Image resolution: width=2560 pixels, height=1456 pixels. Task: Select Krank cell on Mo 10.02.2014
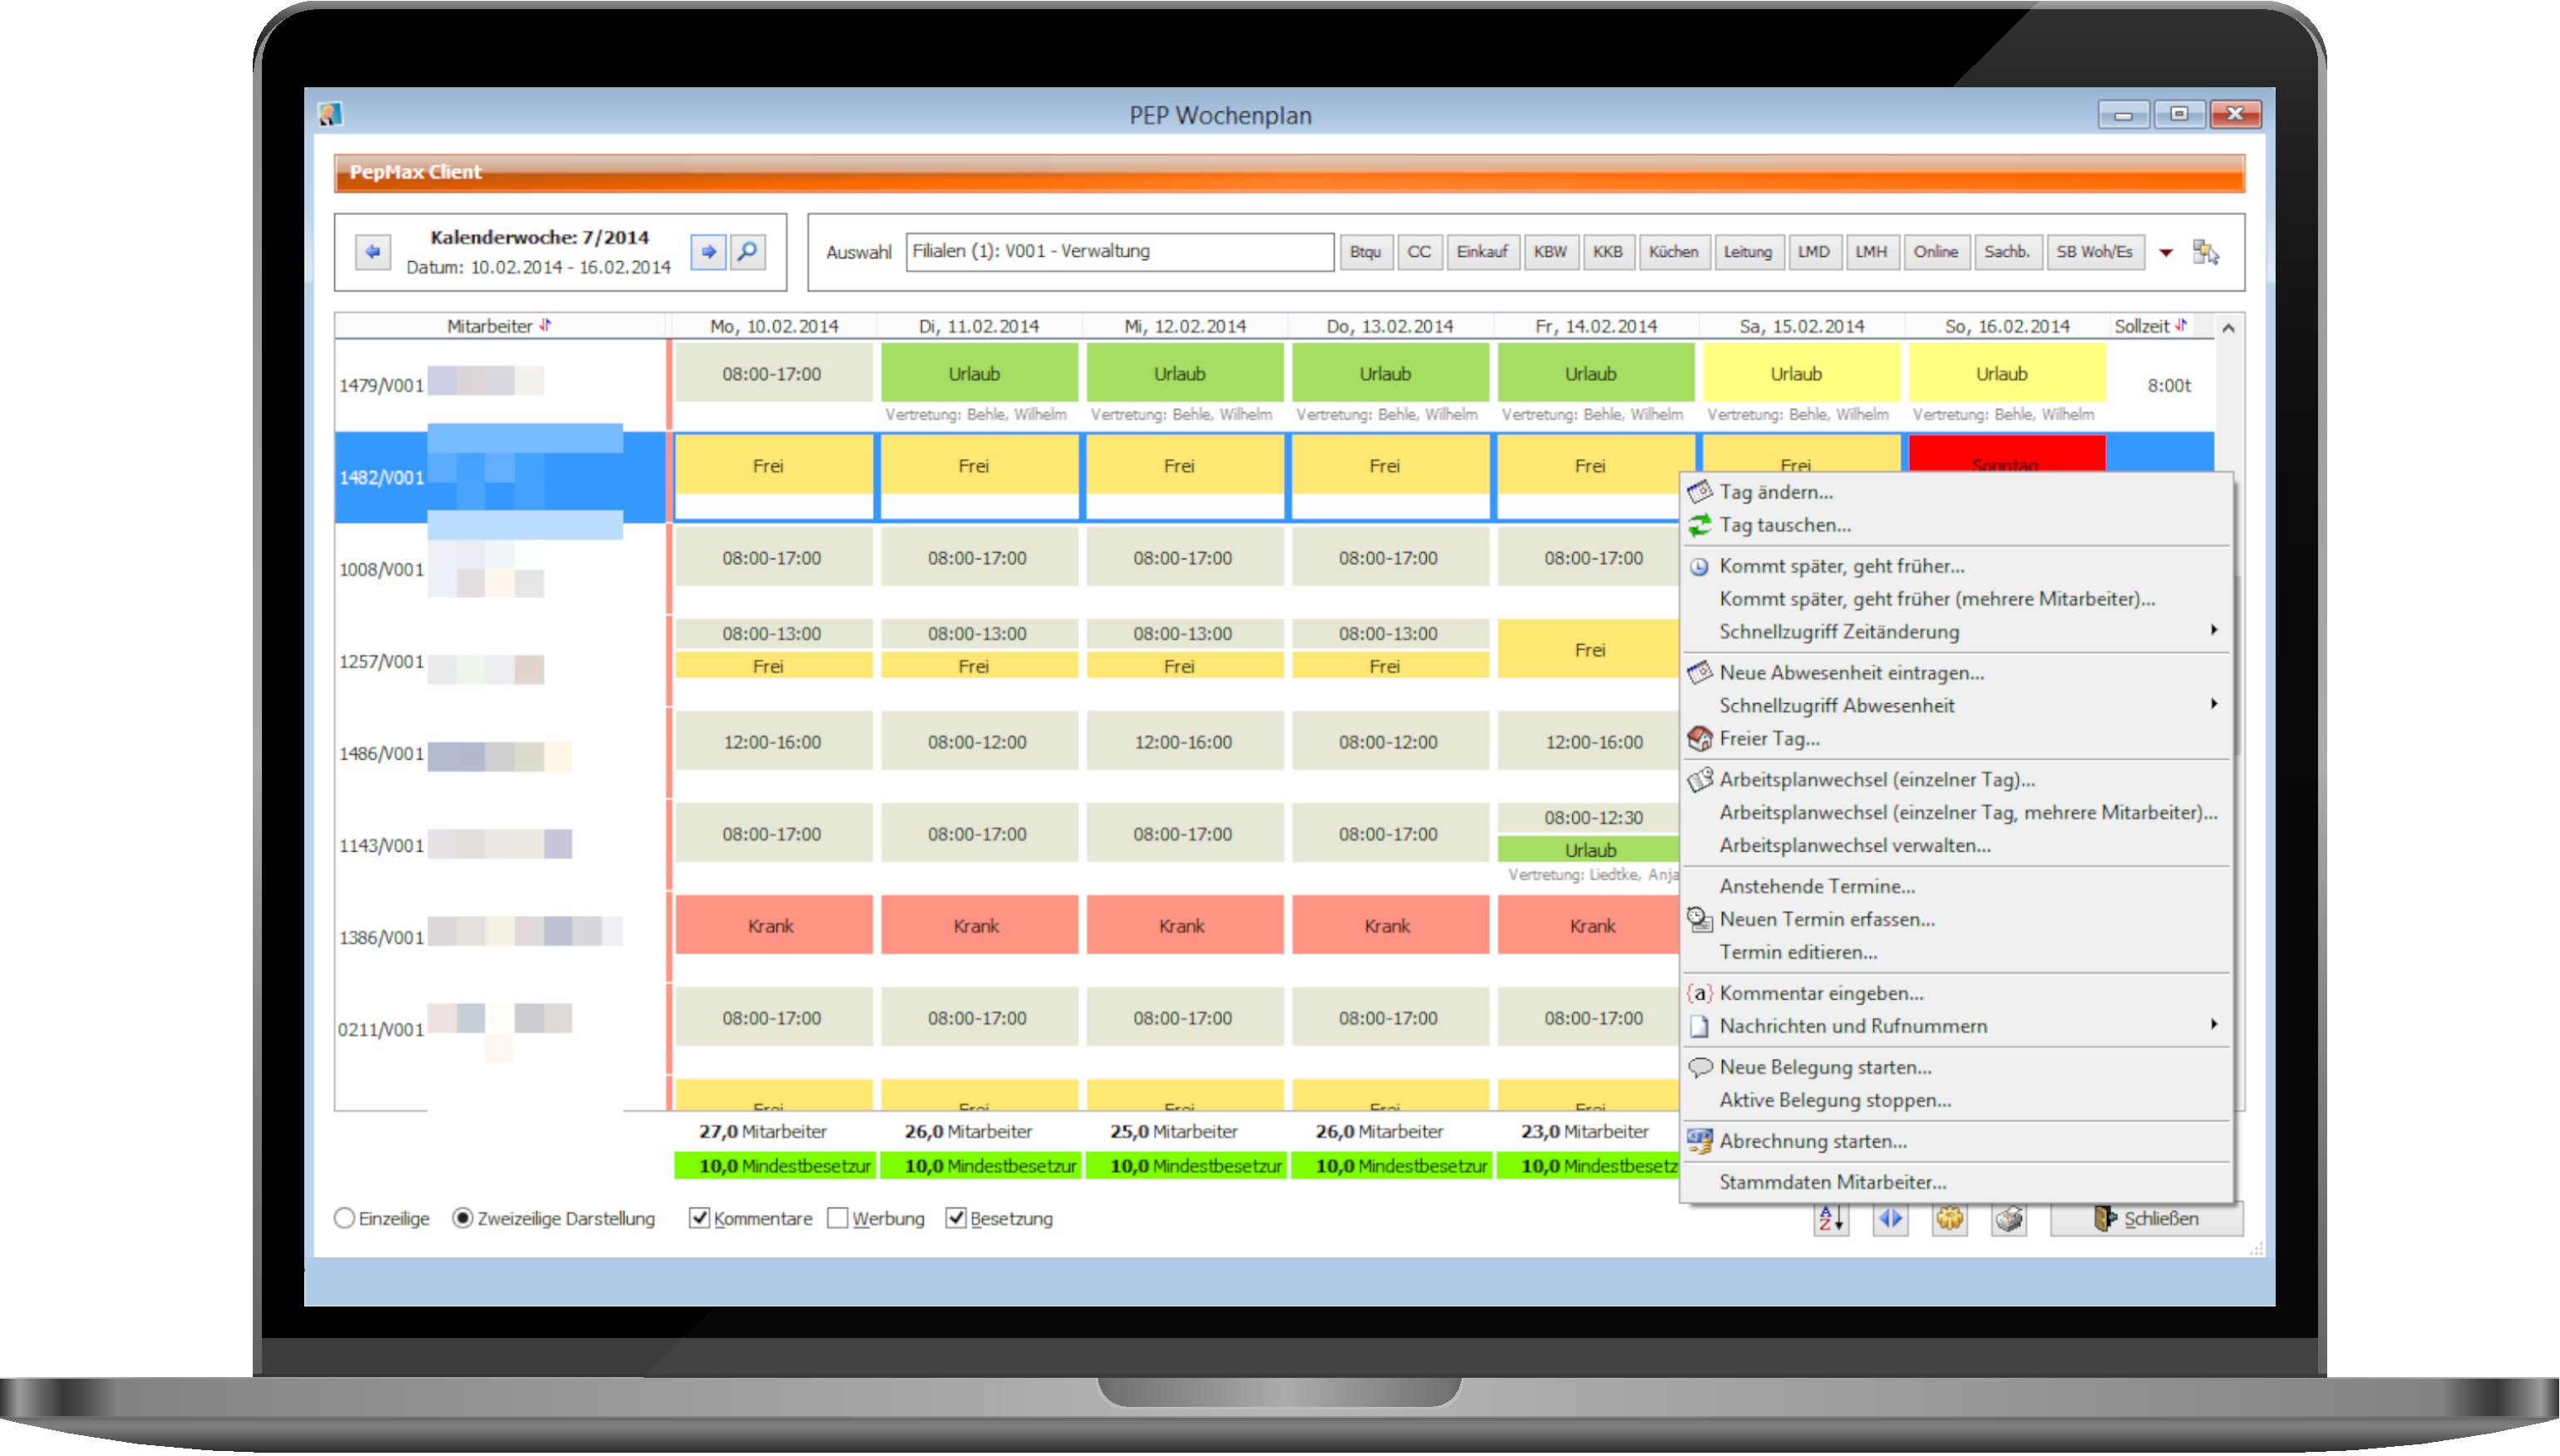(772, 926)
